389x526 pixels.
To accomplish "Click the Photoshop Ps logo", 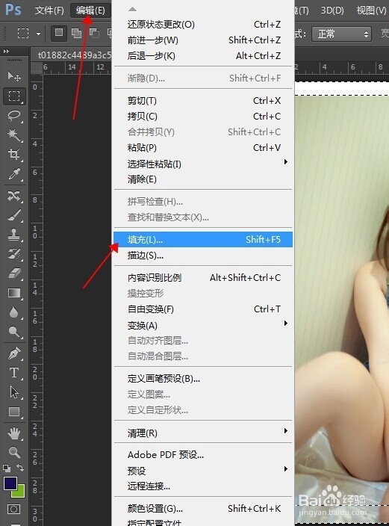I will pos(13,10).
